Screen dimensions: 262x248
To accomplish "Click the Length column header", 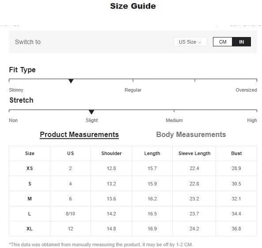I will [152, 153].
